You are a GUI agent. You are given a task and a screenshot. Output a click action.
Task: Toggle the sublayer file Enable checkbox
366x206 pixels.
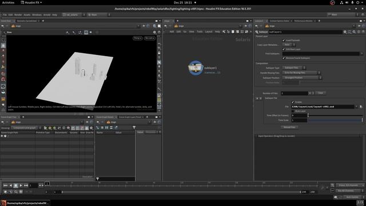[x=293, y=102]
